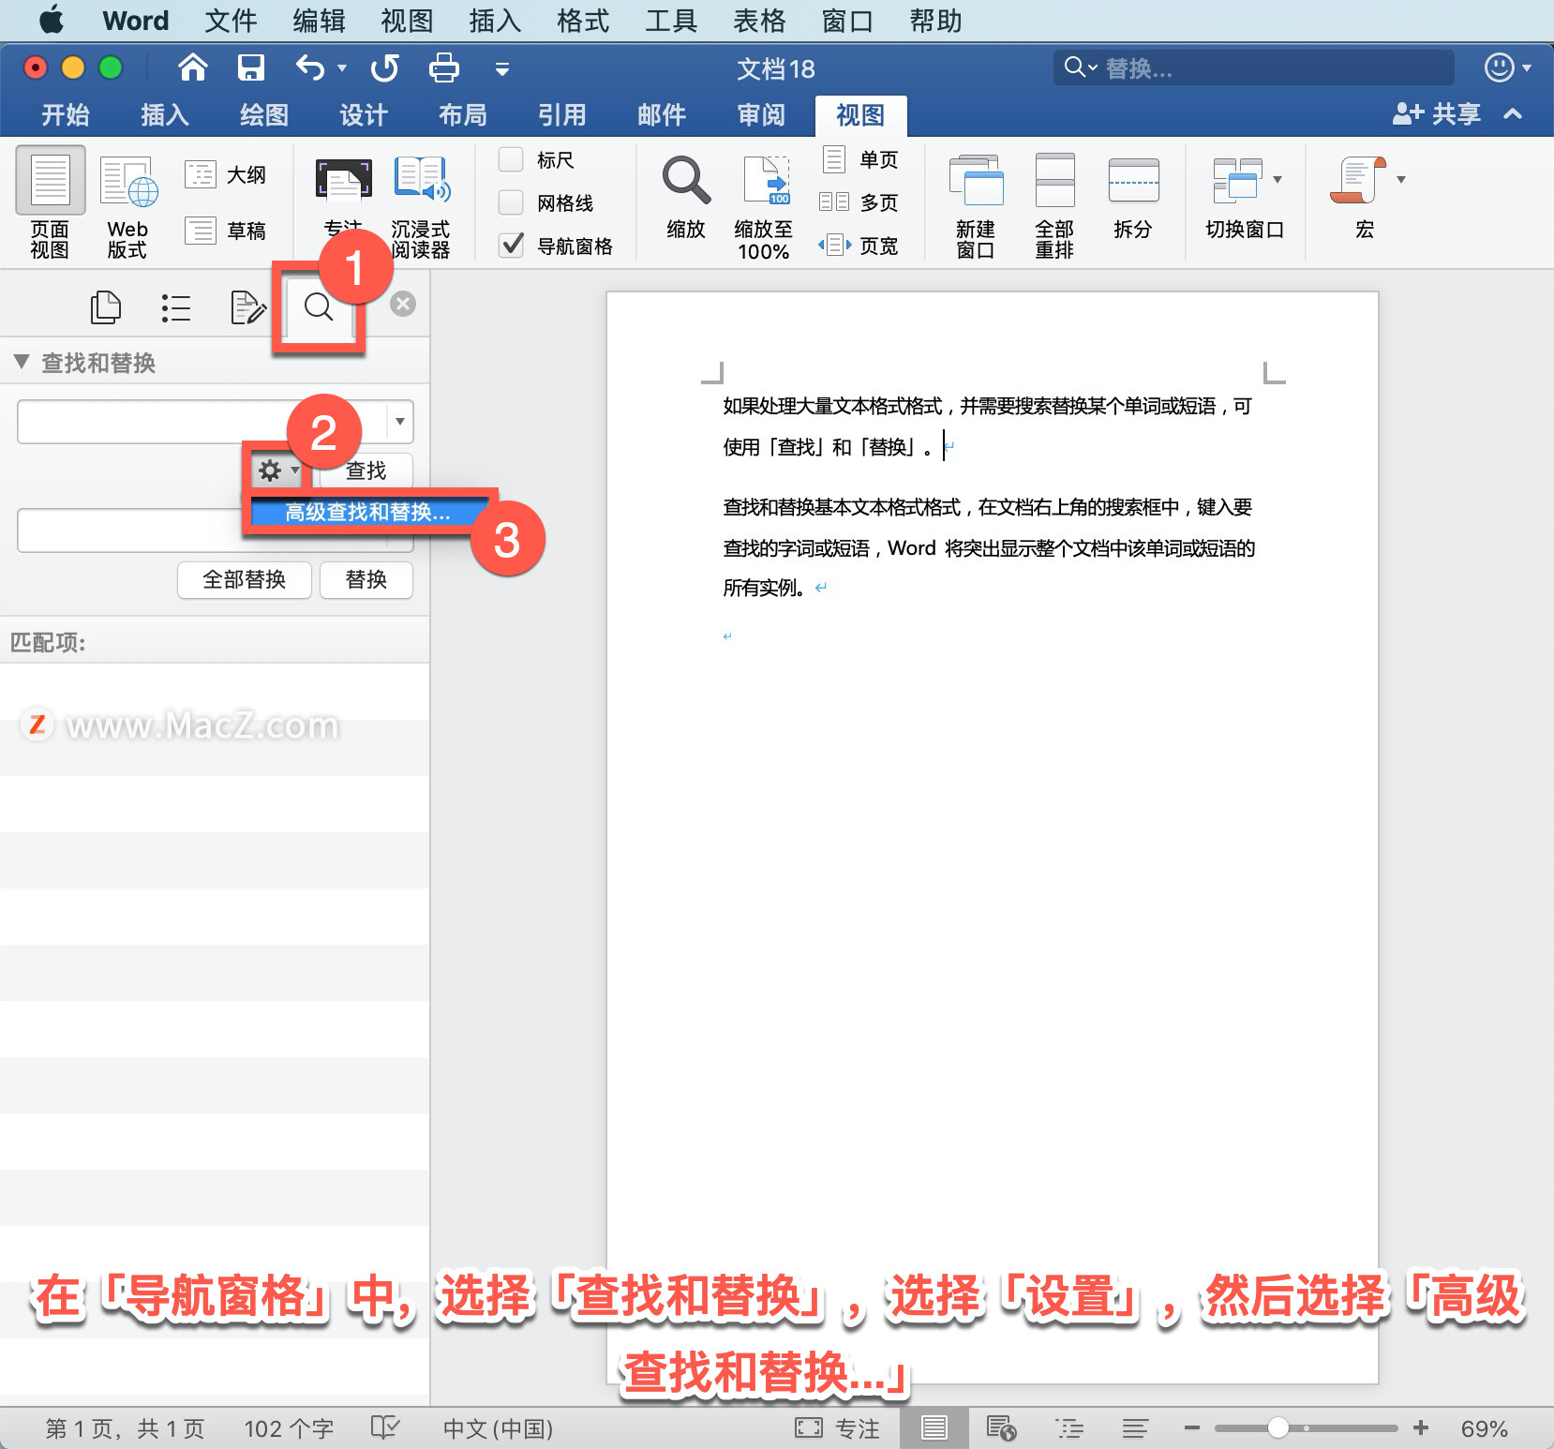This screenshot has height=1449, width=1554.
Task: Set zoom to 100% (缩放至100%)
Action: (764, 206)
